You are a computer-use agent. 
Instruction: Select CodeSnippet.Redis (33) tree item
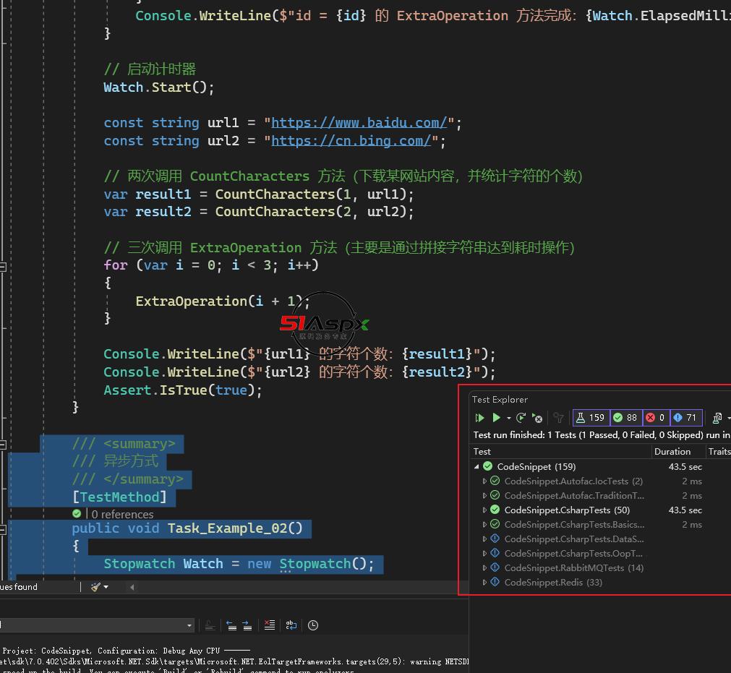[553, 583]
